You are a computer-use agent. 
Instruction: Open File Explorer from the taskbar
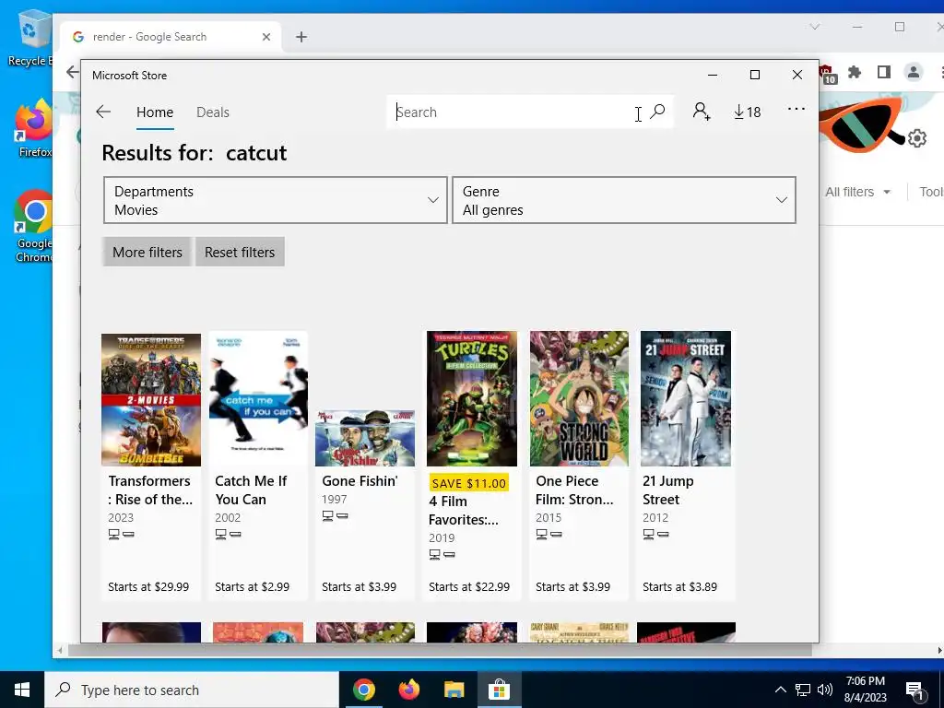tap(454, 690)
